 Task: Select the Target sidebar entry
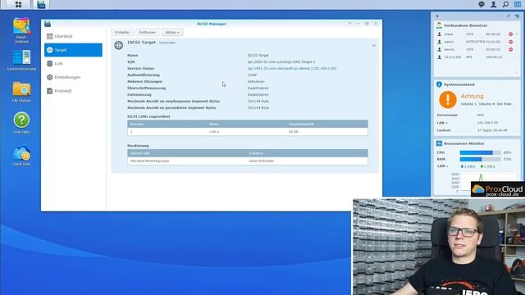coord(73,50)
